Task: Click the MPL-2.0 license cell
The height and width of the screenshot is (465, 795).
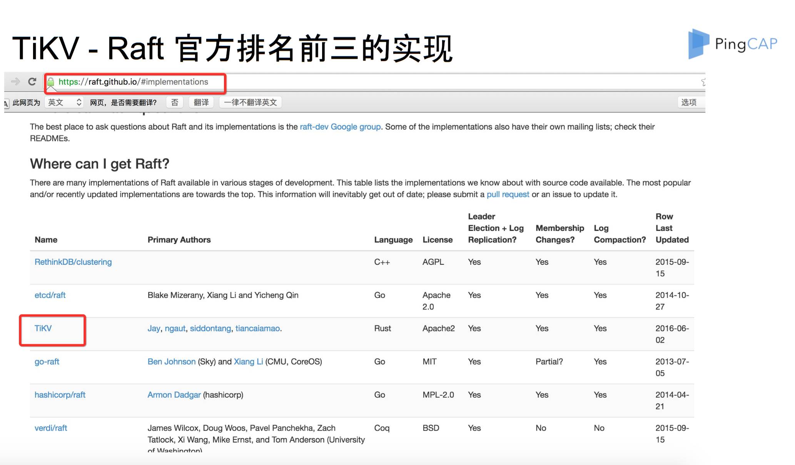Action: pos(438,395)
